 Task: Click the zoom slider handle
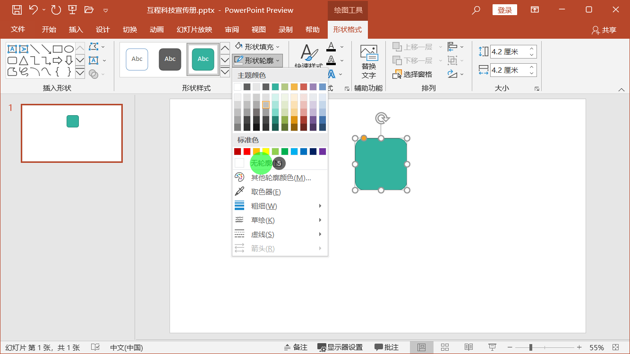(531, 347)
